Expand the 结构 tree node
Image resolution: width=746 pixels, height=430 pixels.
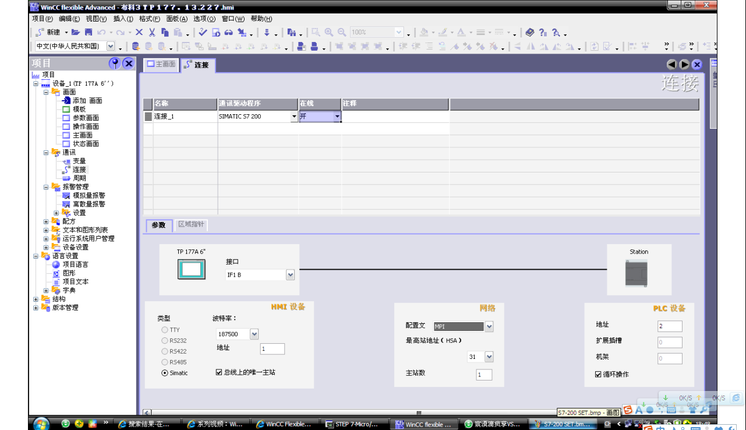[x=36, y=299]
